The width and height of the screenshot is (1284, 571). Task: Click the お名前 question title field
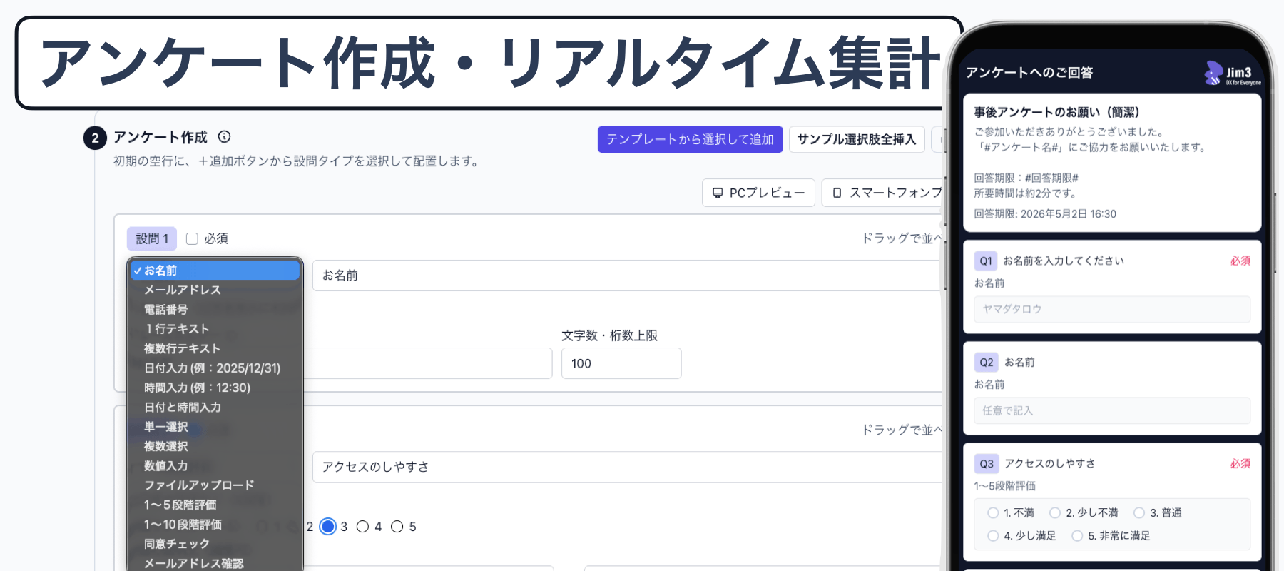point(628,276)
